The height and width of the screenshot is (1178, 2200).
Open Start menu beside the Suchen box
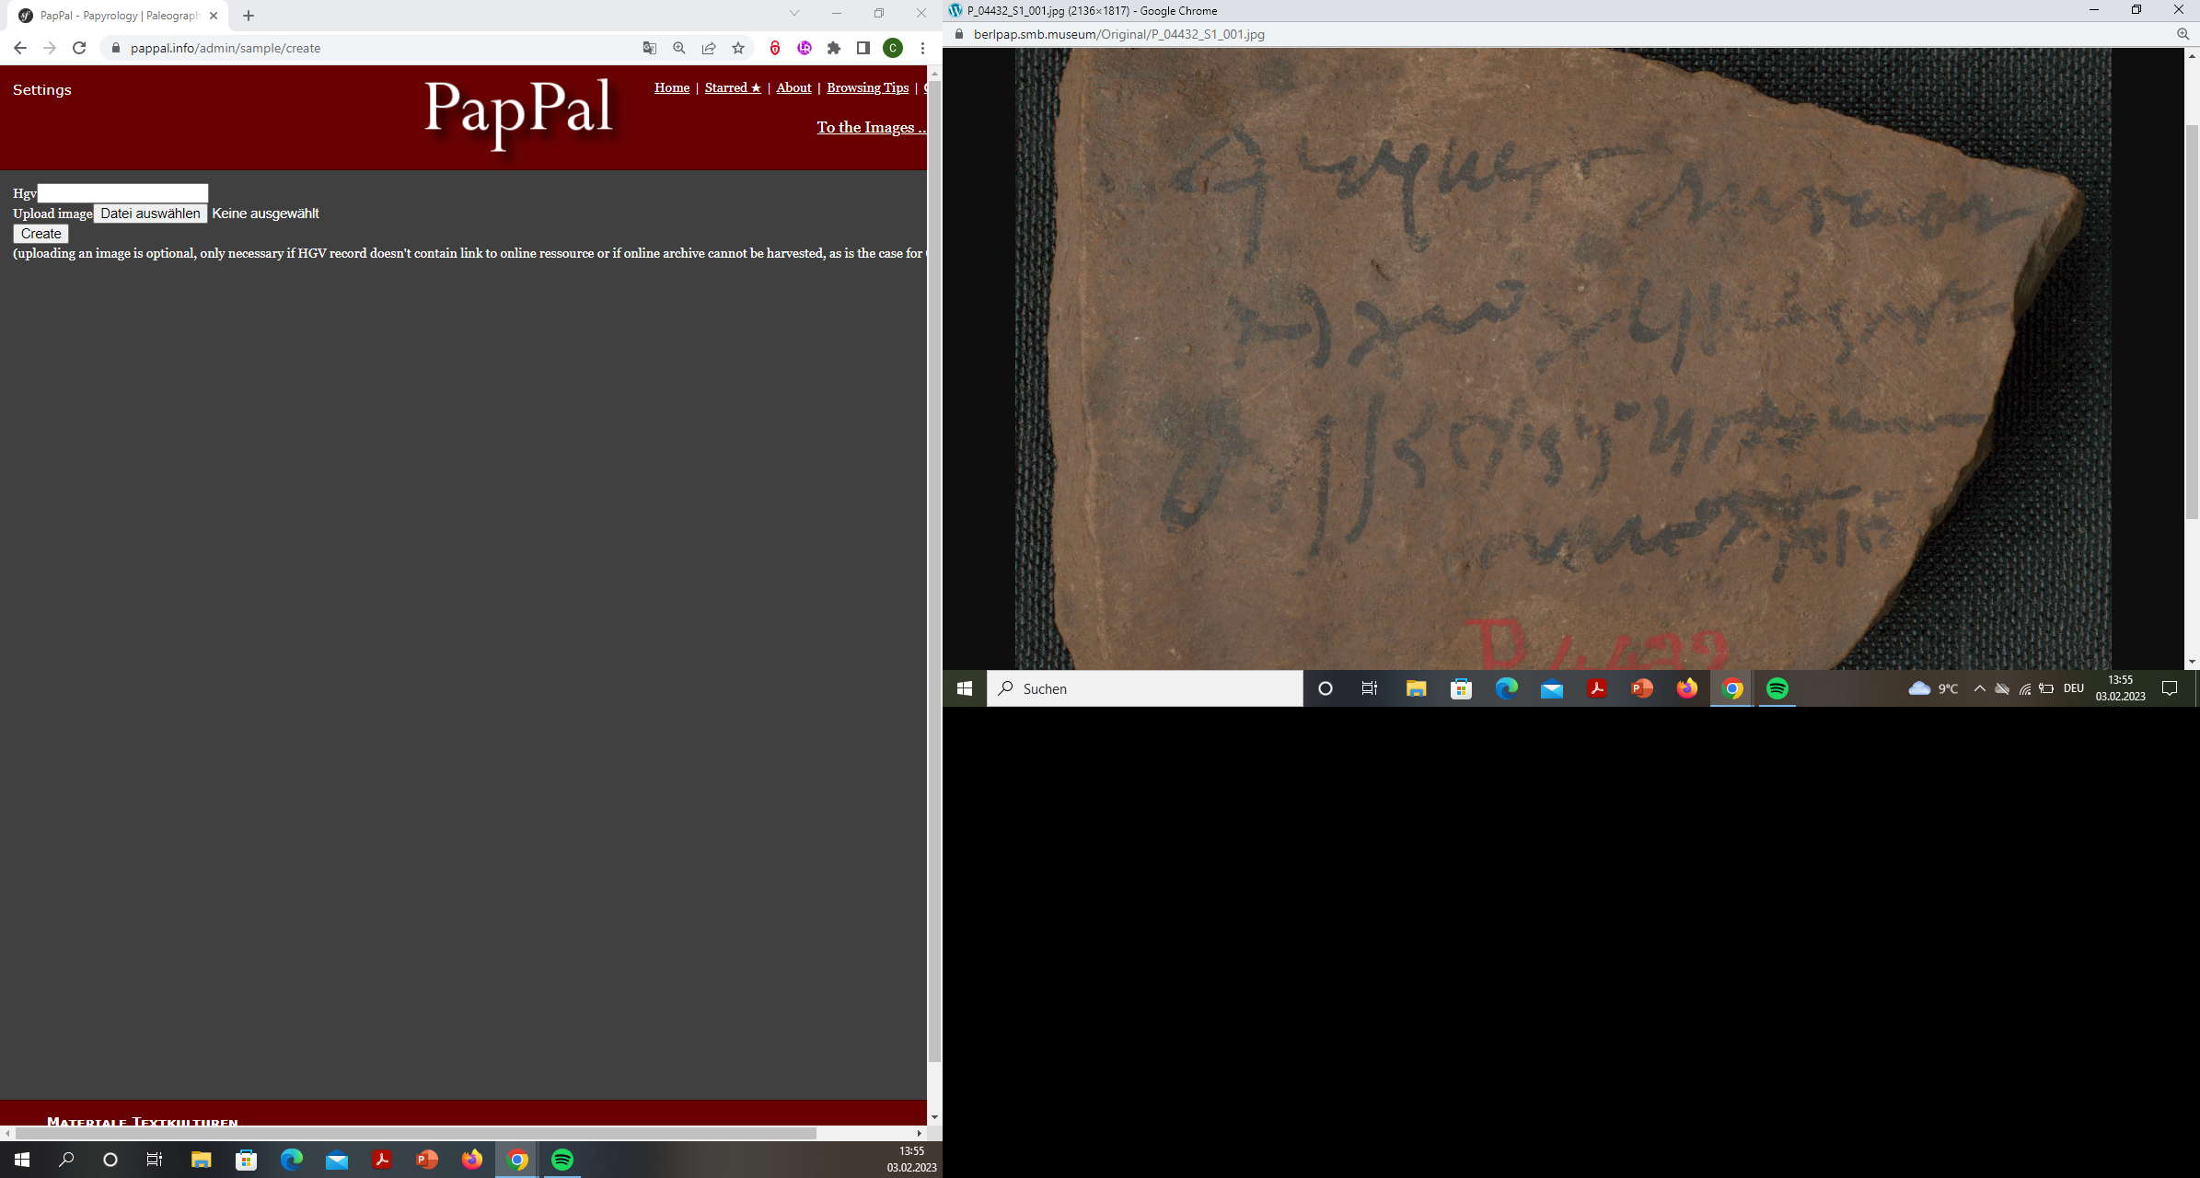tap(965, 688)
